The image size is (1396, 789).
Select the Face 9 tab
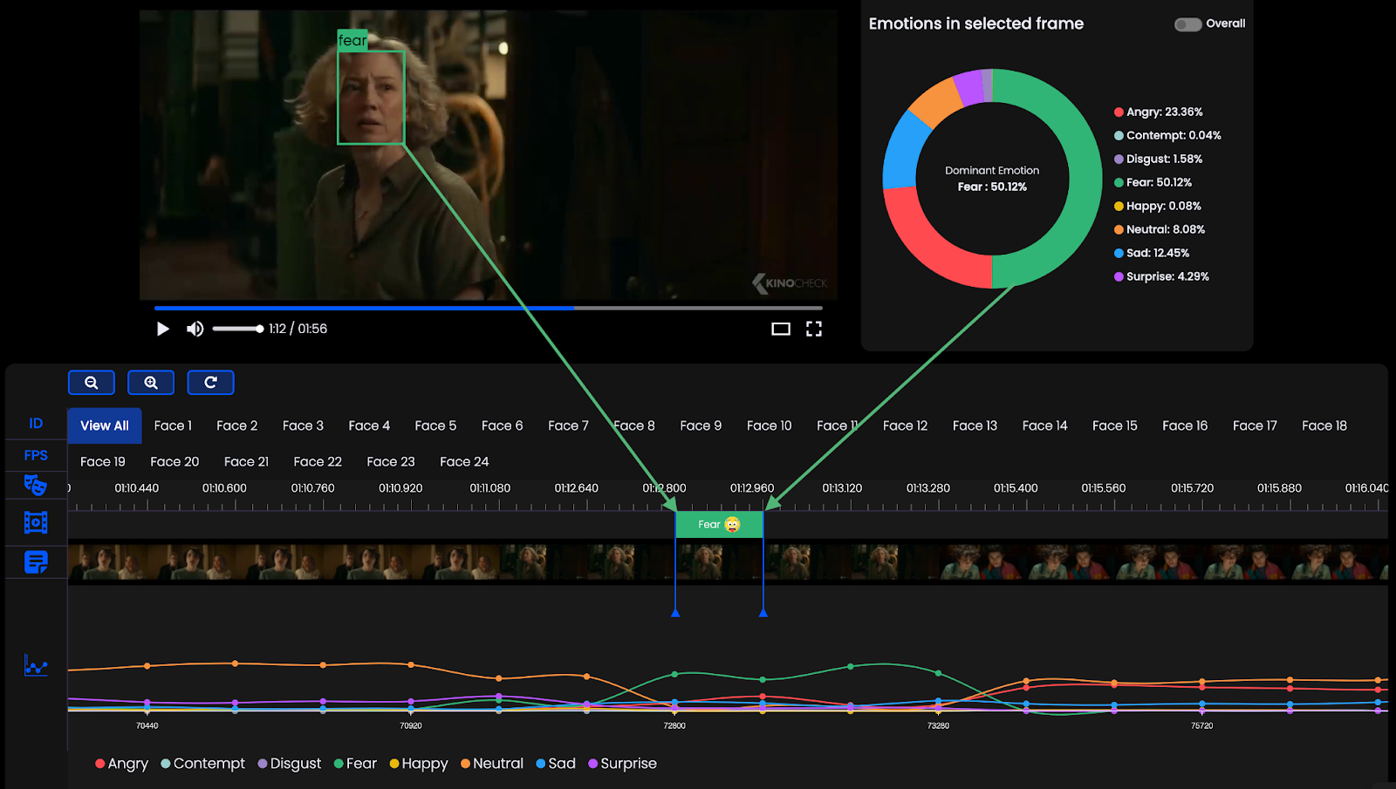(701, 425)
